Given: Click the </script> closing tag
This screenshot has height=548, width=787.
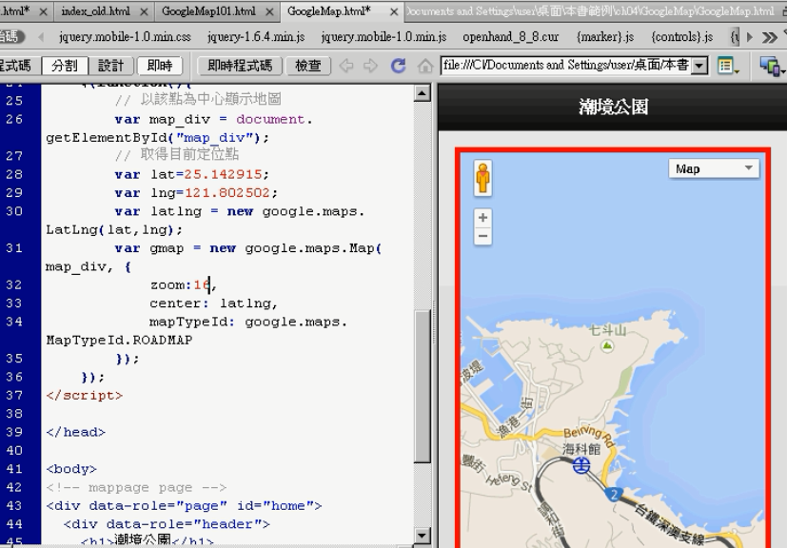Looking at the screenshot, I should click(x=85, y=396).
